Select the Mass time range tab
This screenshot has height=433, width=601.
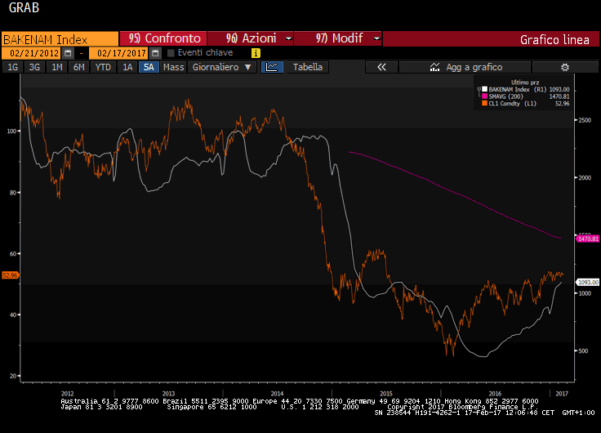tap(174, 67)
